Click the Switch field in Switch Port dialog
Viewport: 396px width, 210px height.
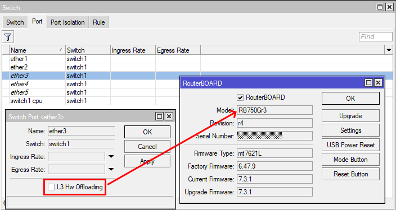click(82, 144)
